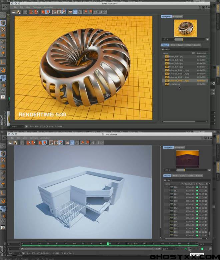This screenshot has width=220, height=260.
Task: Select Texture mode checker icon beside building viewer
Action: click(x=3, y=160)
